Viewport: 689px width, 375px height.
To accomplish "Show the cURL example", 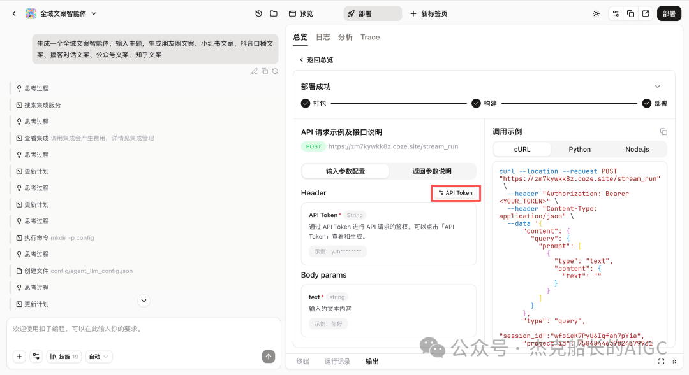I will 522,149.
